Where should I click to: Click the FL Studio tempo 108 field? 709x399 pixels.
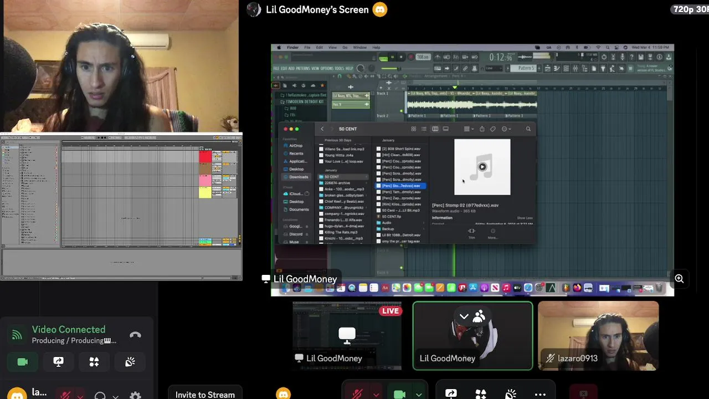pos(423,57)
